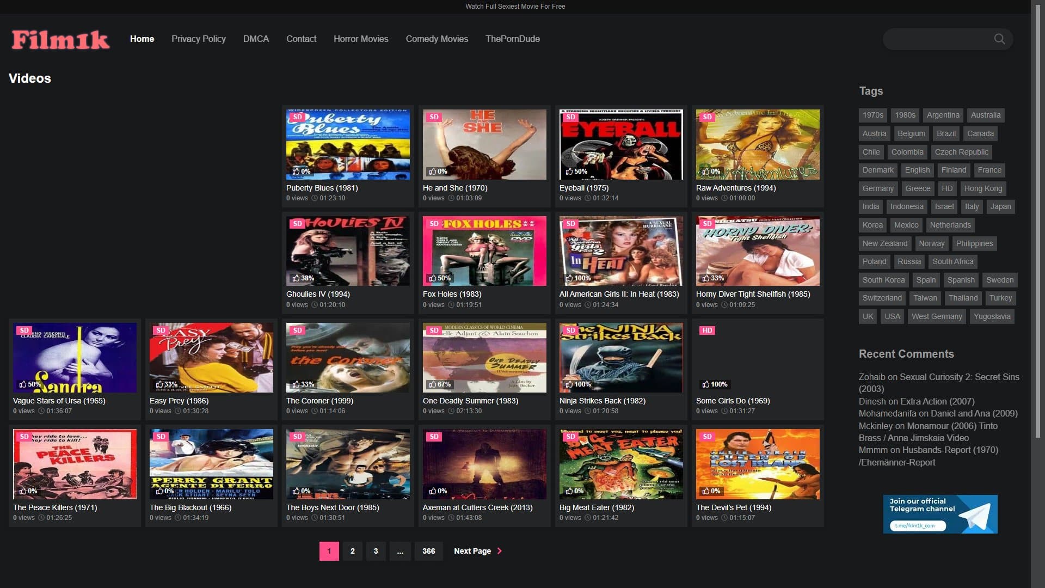Screen dimensions: 1045x588
Task: Click the HD badge on Some Girls Do
Action: [x=707, y=330]
